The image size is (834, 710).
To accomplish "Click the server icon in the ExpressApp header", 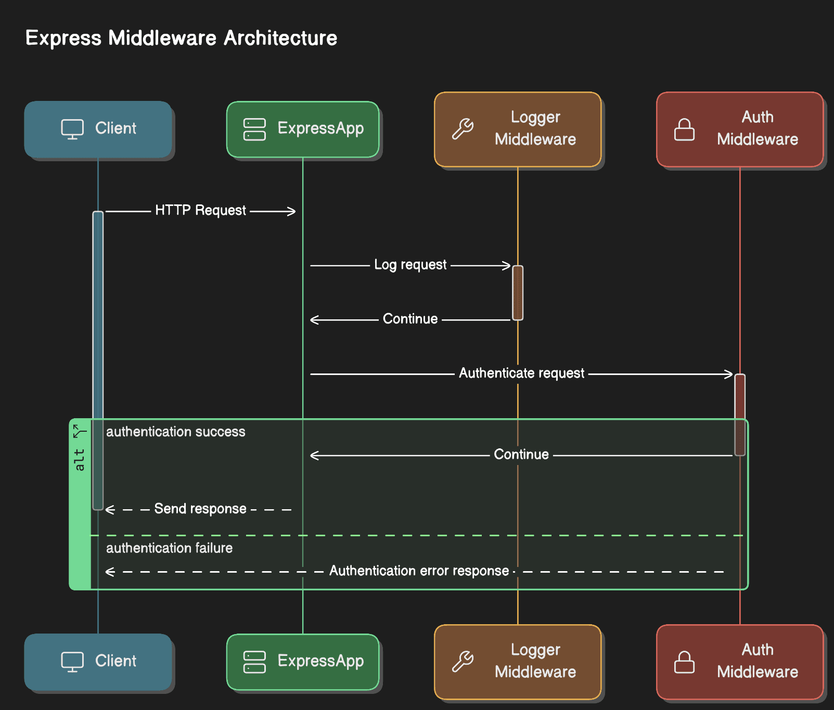I will tap(253, 128).
